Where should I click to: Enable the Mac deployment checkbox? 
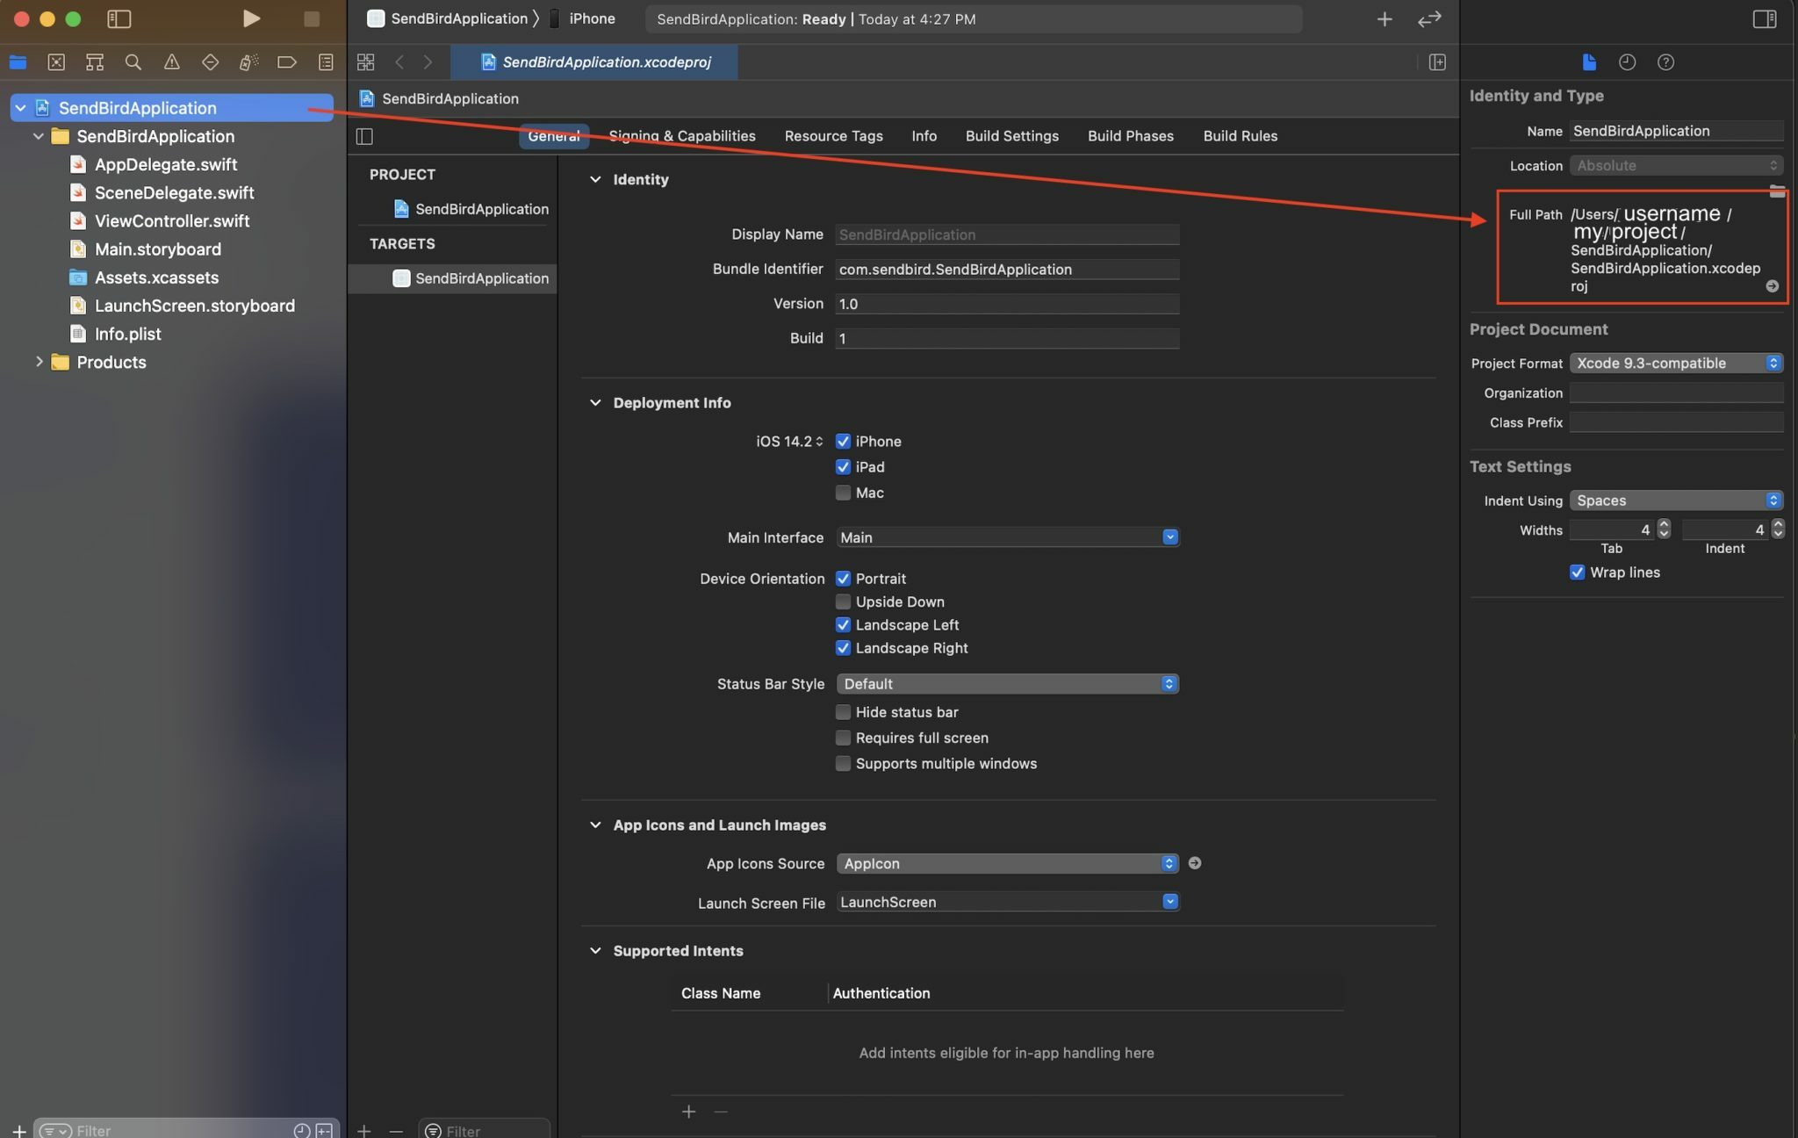(x=843, y=493)
